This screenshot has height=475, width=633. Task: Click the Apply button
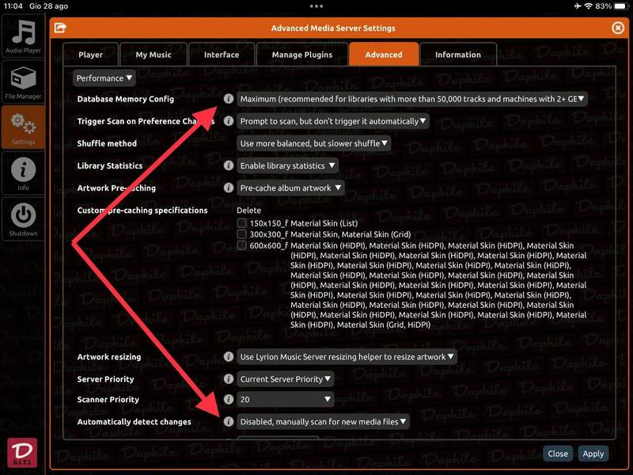[x=593, y=454]
